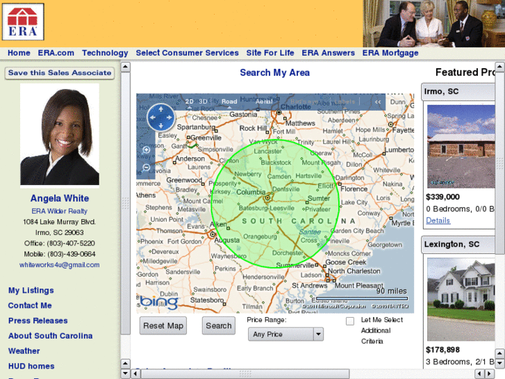Open the Technology menu item
505x379 pixels.
point(105,53)
